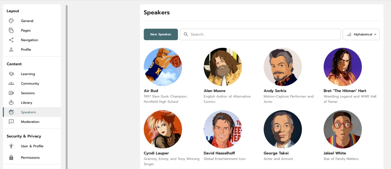This screenshot has height=169, width=391.
Task: Click the Speakers face icon
Action: pos(11,112)
